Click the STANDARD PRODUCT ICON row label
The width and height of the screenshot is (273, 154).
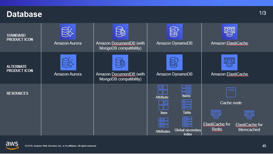coord(20,37)
